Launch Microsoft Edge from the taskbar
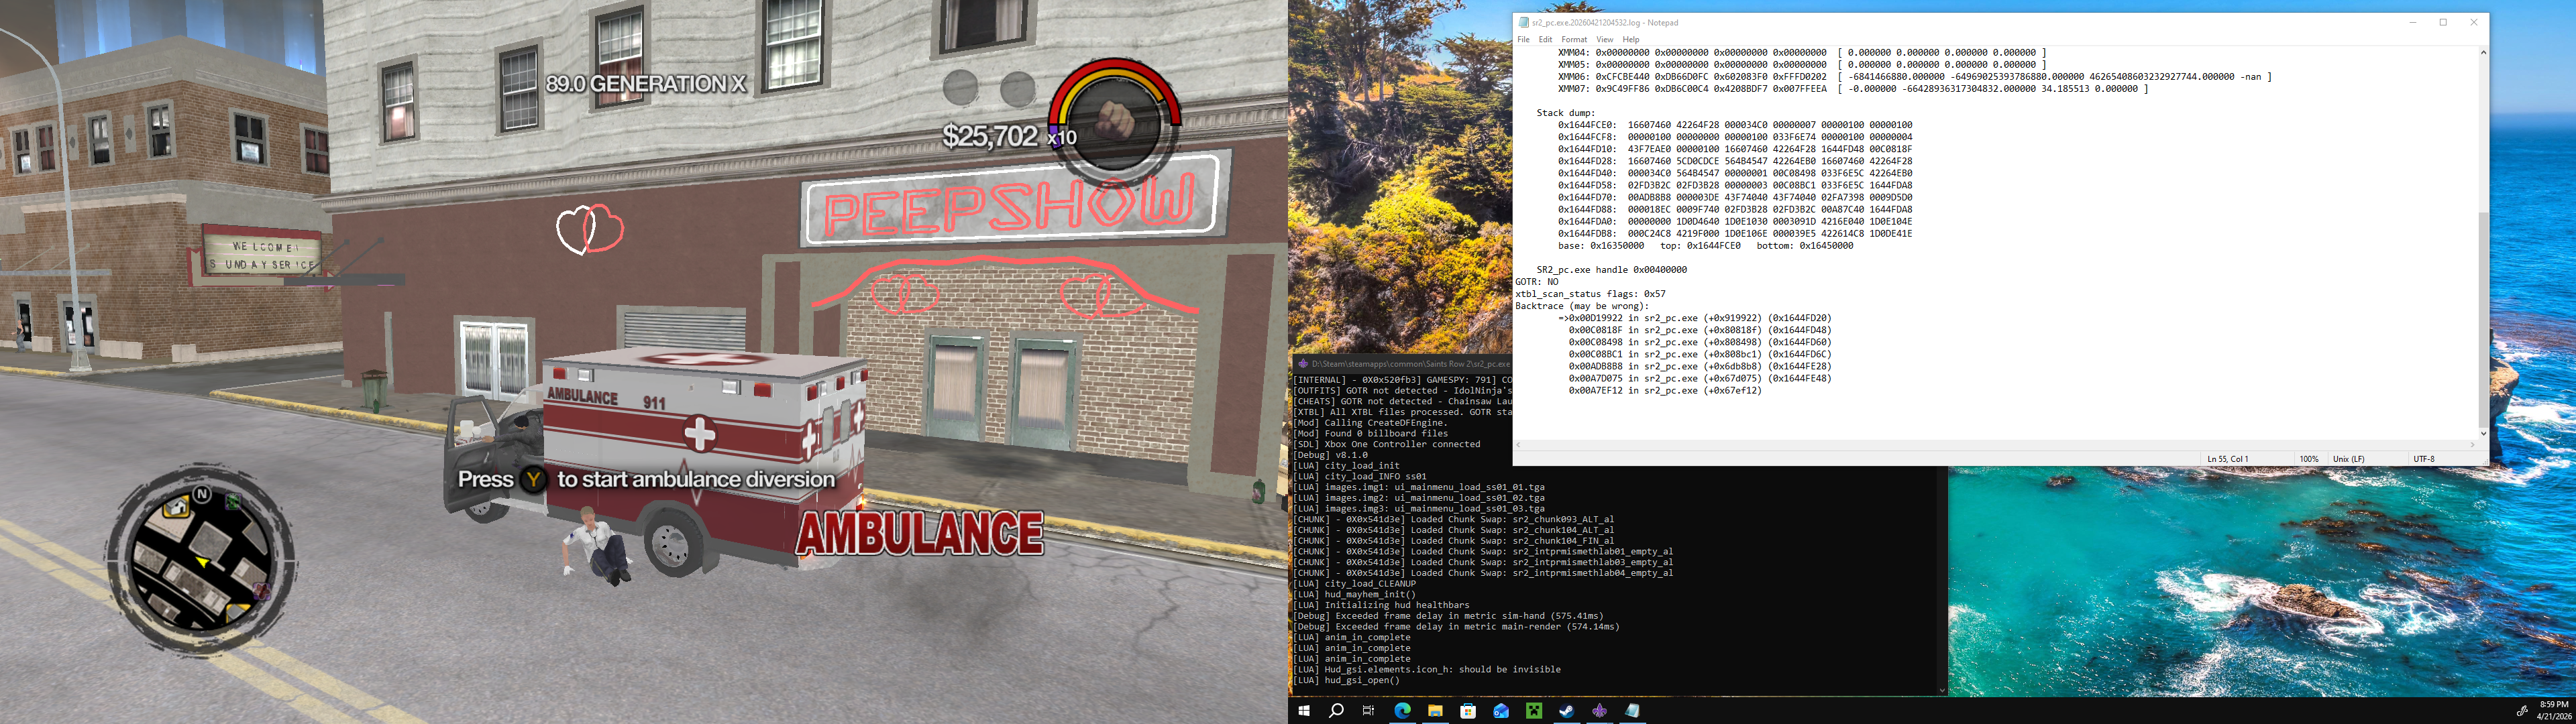The height and width of the screenshot is (724, 2576). (1402, 711)
